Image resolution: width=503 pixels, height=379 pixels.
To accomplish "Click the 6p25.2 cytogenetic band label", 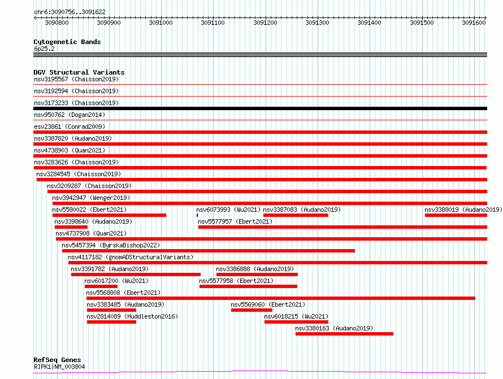I will 44,49.
